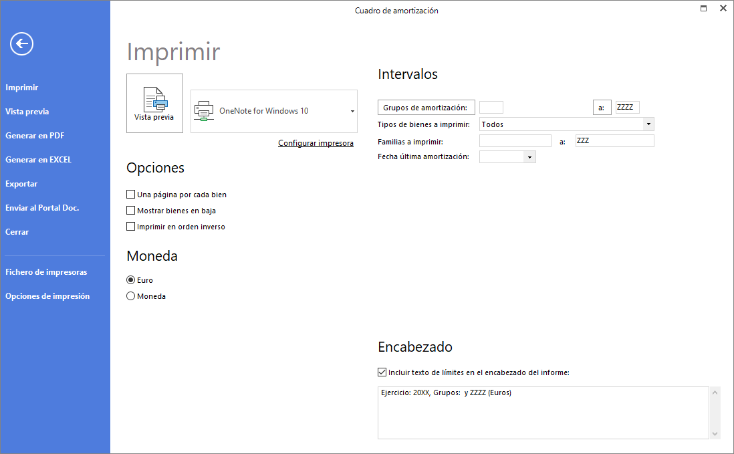734x454 pixels.
Task: Choose Generar en PDF option
Action: click(35, 136)
